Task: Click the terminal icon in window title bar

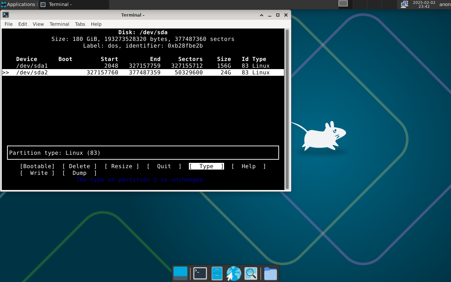Action: (6, 15)
